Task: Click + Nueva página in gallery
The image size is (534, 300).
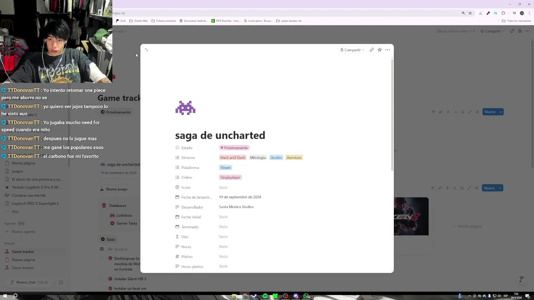Action: (x=467, y=226)
